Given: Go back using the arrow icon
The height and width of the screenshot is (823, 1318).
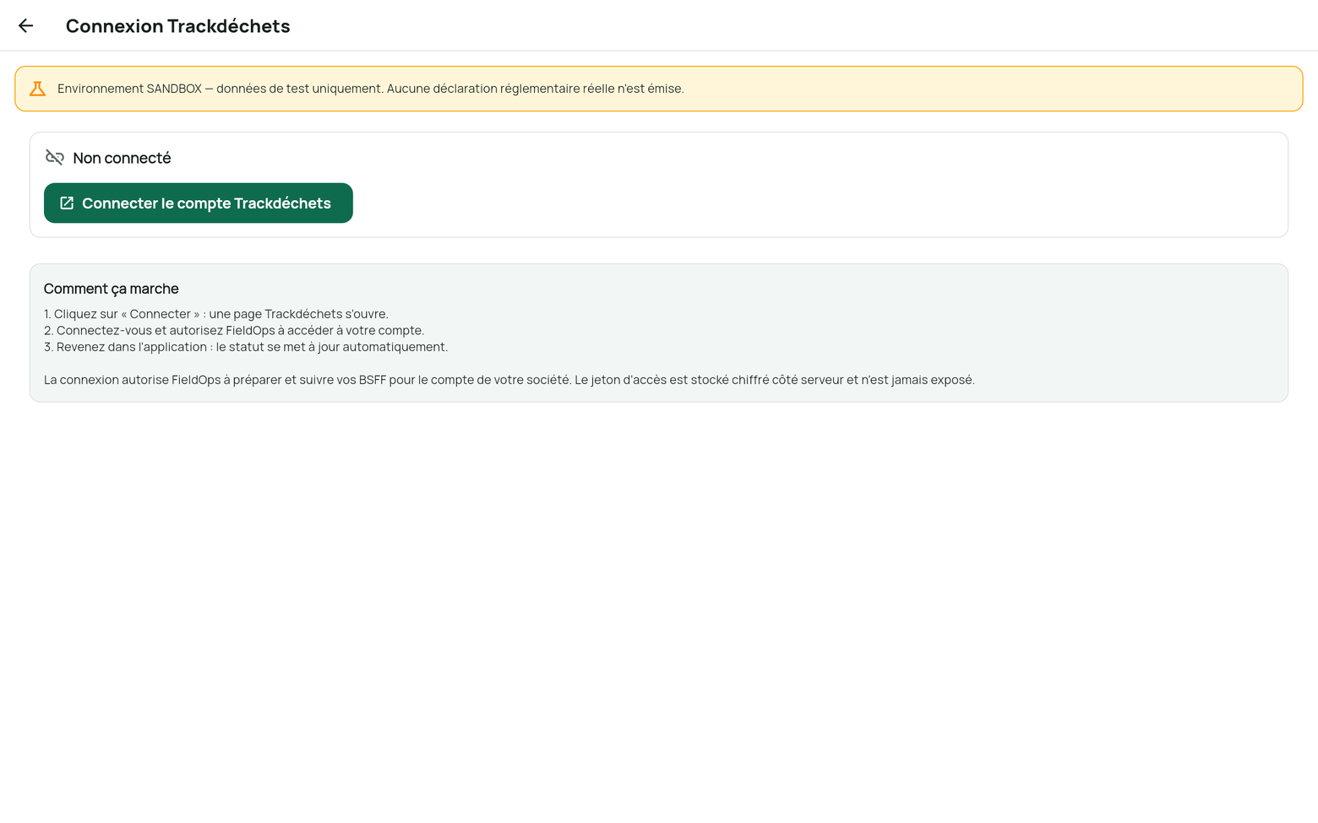Looking at the screenshot, I should point(25,25).
